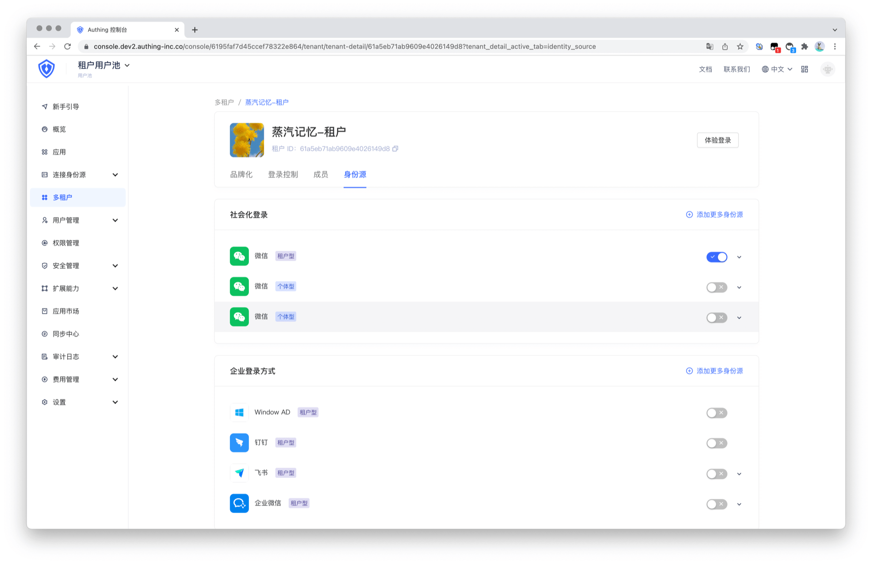
Task: Click 添加更多身份源 under 社会化登录
Action: pos(714,214)
